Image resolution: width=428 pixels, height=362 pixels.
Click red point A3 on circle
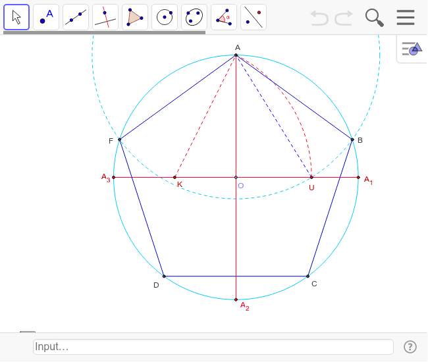[x=114, y=177]
